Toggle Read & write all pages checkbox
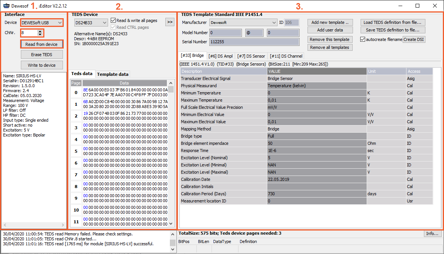444x254 pixels. coord(113,20)
